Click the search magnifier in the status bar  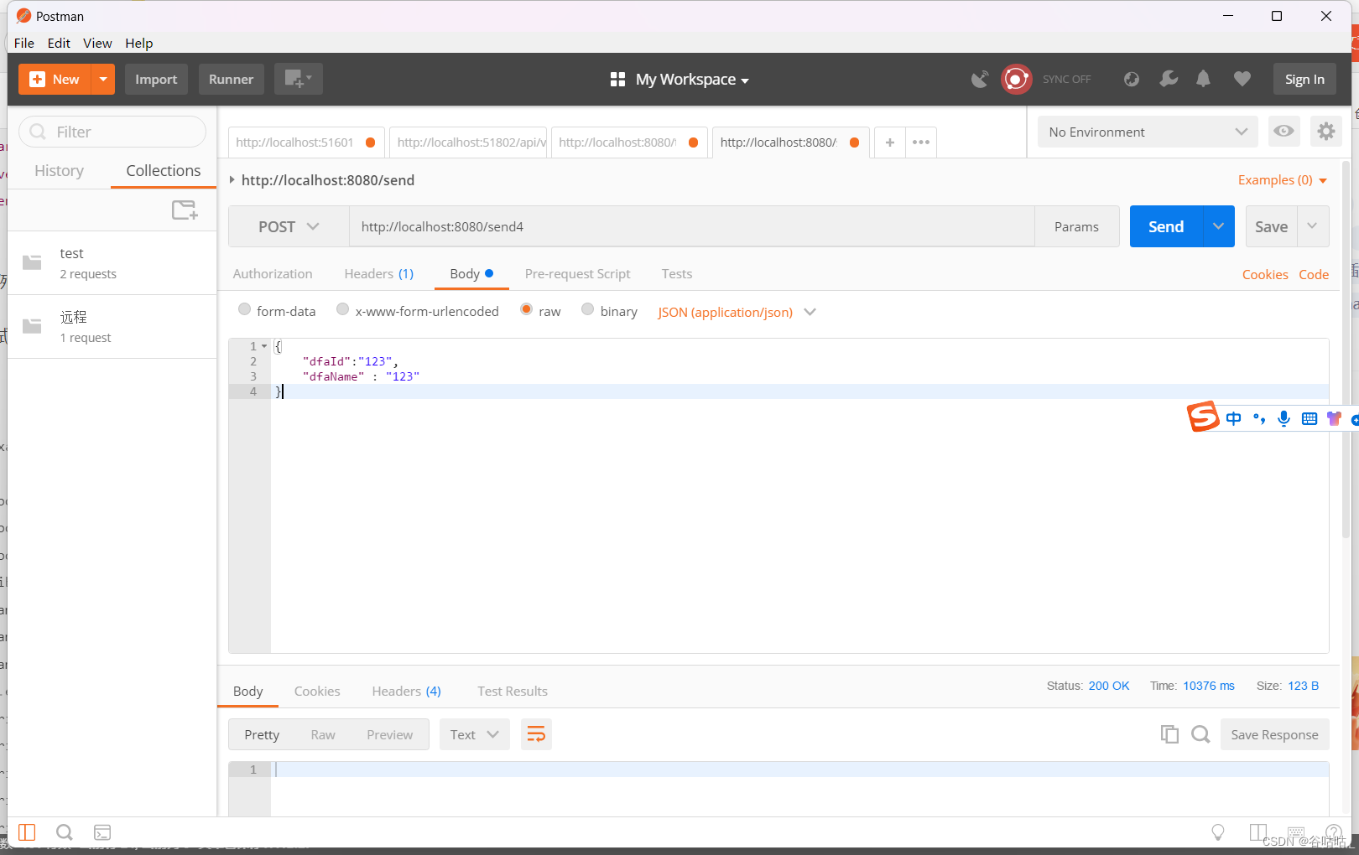point(65,832)
